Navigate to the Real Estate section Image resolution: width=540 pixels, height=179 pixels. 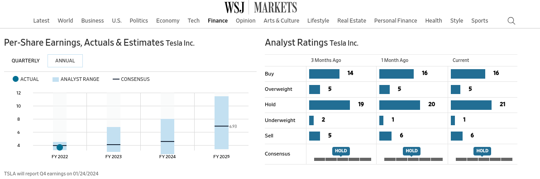tap(352, 21)
